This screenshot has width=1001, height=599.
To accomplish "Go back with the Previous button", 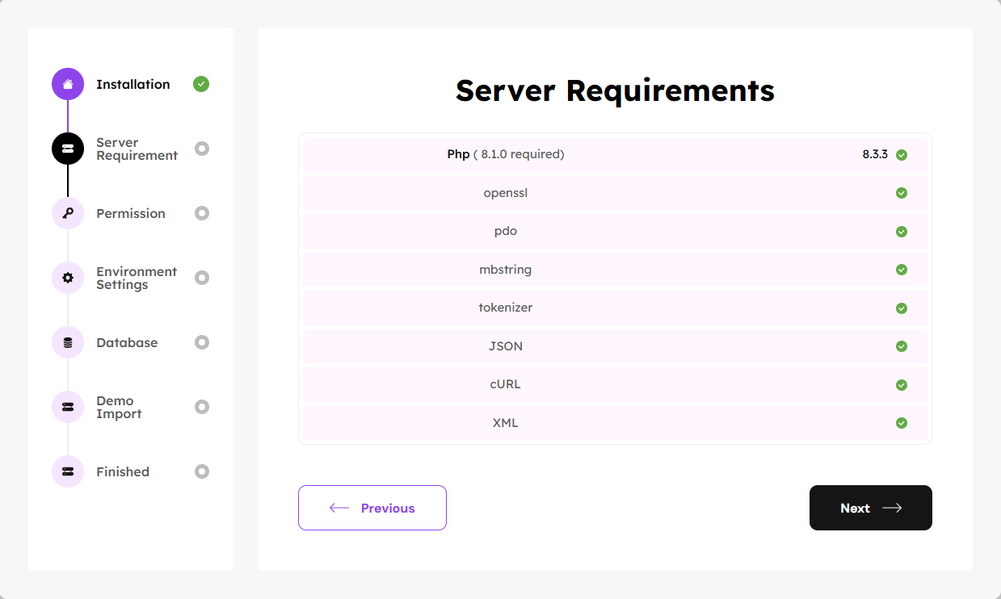I will tap(372, 508).
